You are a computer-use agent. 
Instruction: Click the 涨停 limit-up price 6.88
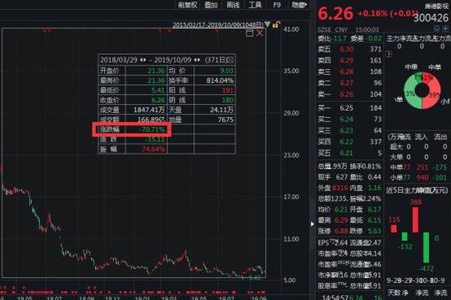[341, 231]
